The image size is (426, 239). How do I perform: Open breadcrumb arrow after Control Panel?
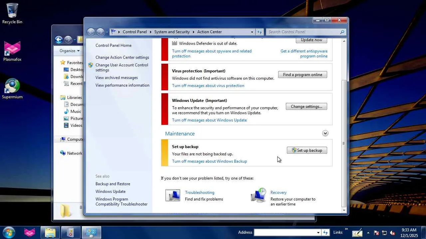(150, 32)
